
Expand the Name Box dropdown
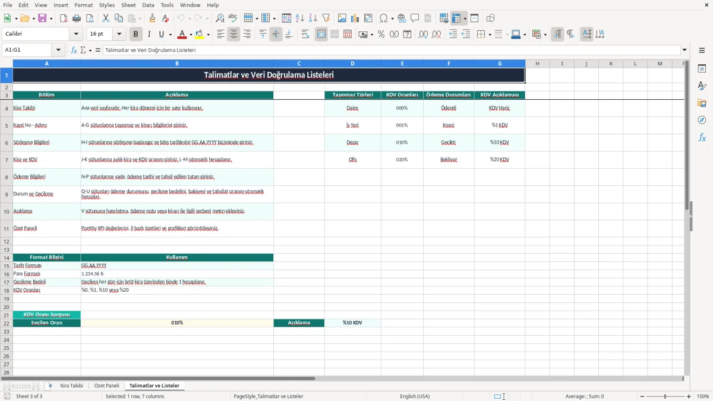click(x=58, y=50)
